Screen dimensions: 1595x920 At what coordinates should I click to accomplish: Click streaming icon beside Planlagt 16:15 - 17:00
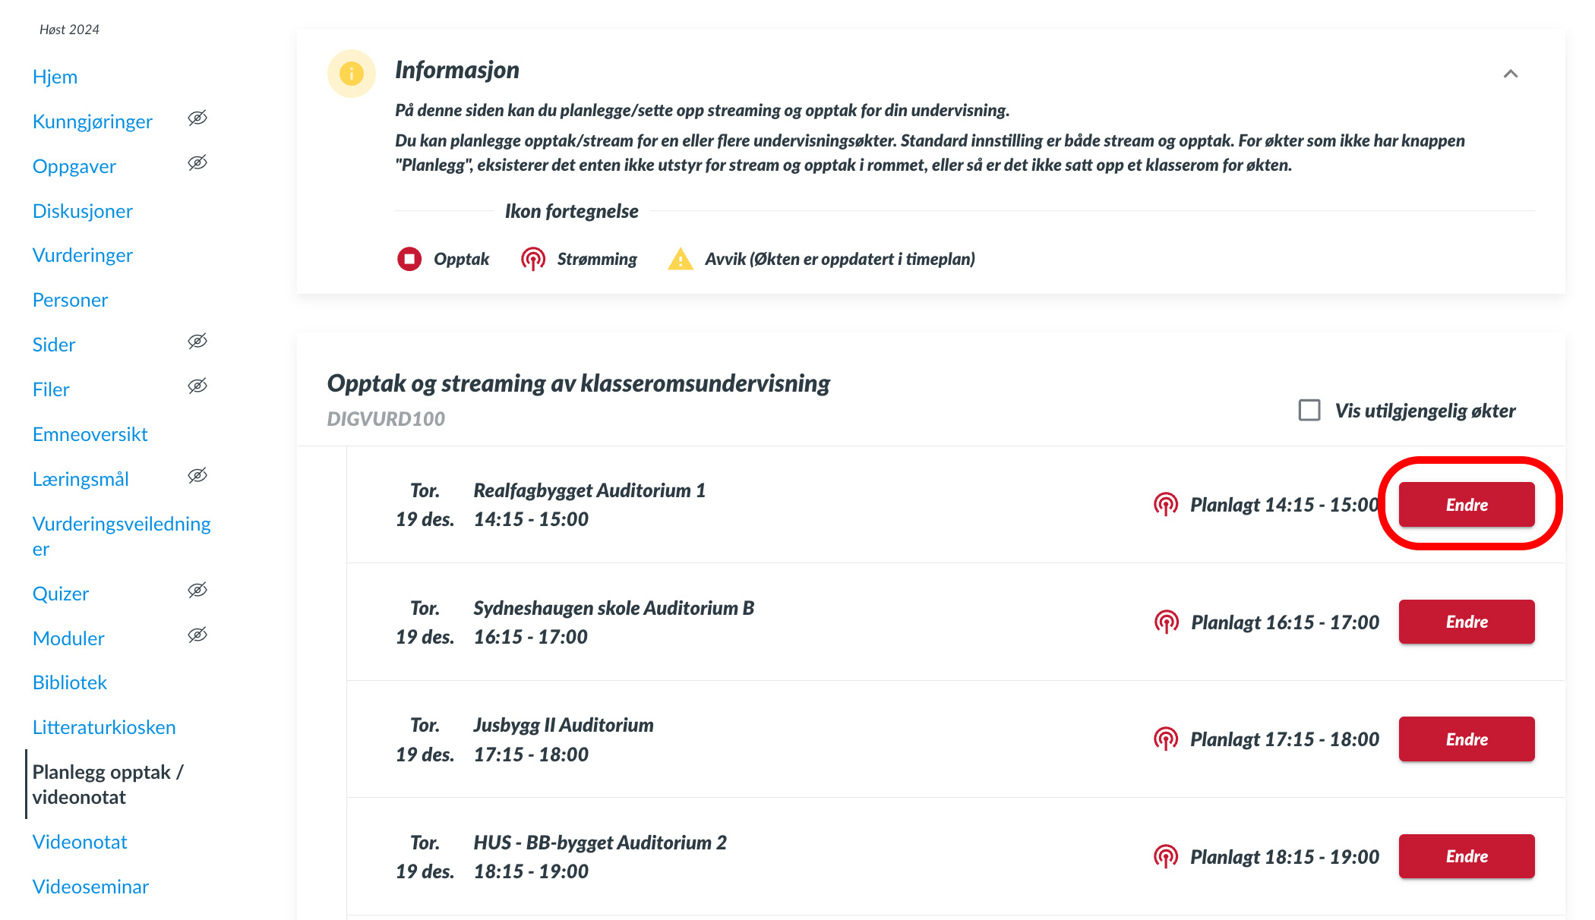[1166, 622]
